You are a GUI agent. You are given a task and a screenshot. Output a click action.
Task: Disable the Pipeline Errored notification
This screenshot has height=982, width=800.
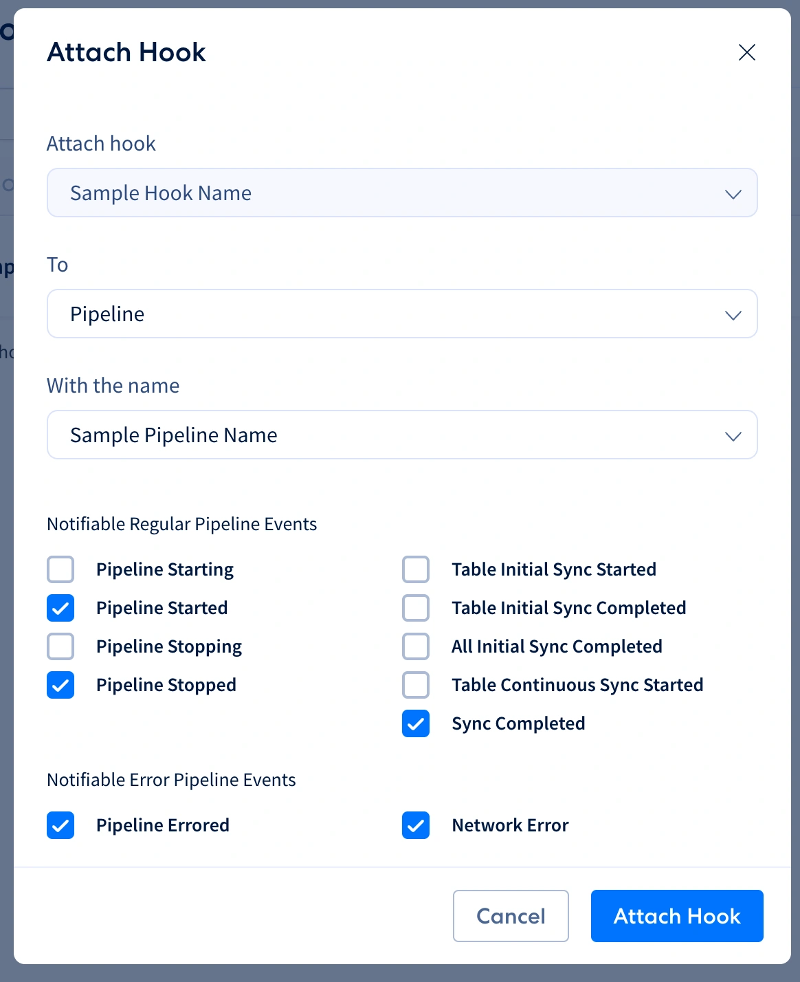pyautogui.click(x=60, y=825)
